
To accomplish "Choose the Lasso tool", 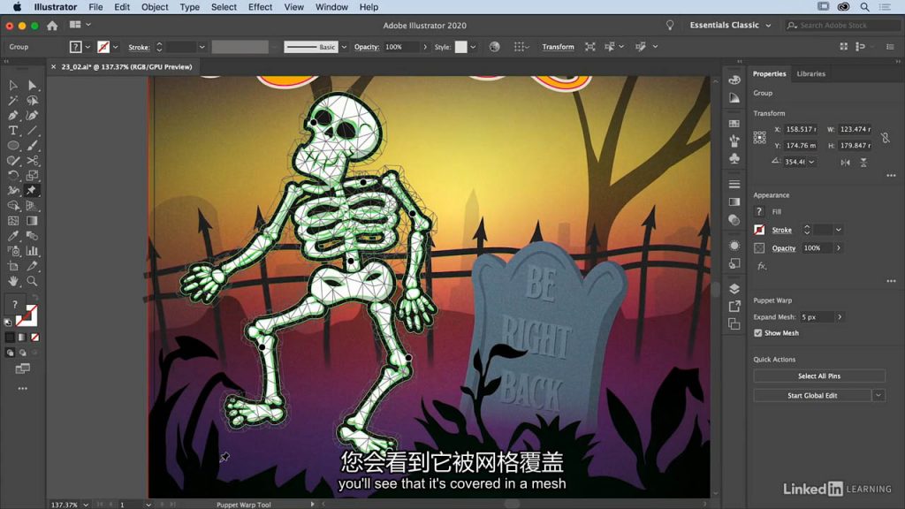I will pyautogui.click(x=33, y=101).
